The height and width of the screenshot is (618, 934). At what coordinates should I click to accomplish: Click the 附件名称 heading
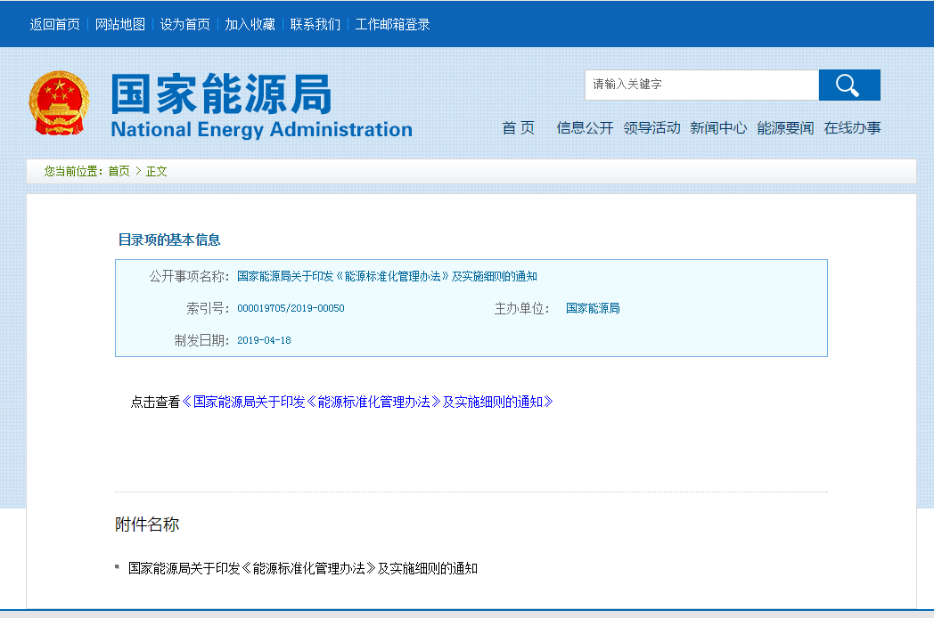[x=147, y=524]
